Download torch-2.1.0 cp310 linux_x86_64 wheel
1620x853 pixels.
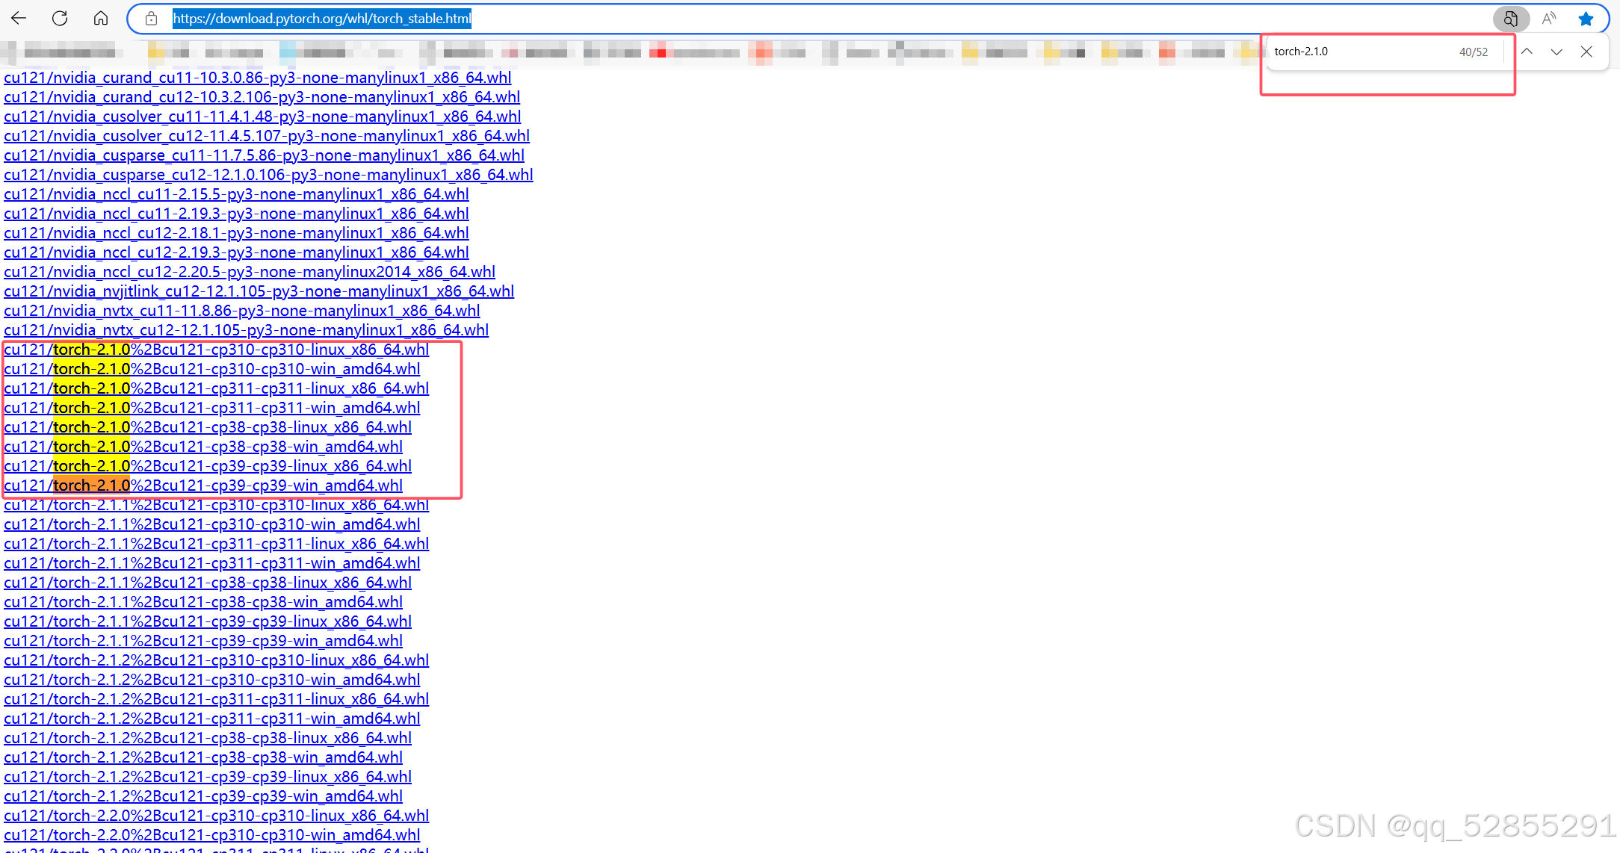[217, 350]
